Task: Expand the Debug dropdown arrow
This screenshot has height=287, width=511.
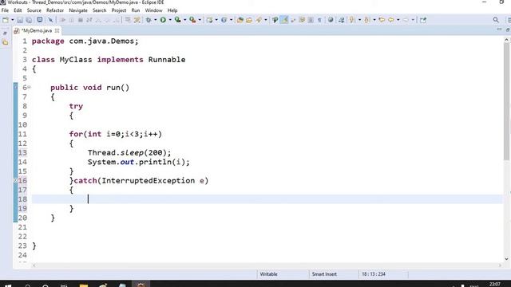Action: coord(156,20)
